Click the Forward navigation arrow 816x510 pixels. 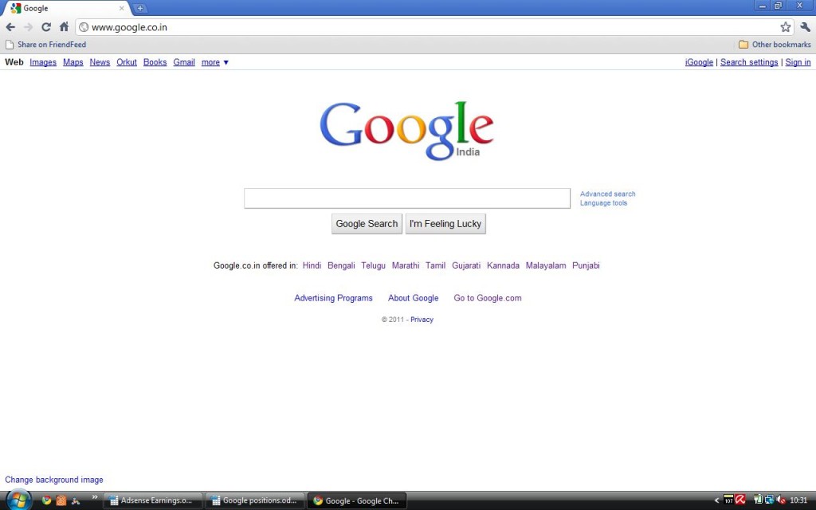pos(28,26)
